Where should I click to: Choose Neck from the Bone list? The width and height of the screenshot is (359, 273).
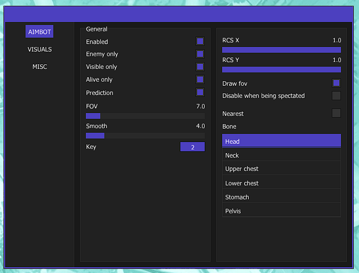pyautogui.click(x=281, y=155)
